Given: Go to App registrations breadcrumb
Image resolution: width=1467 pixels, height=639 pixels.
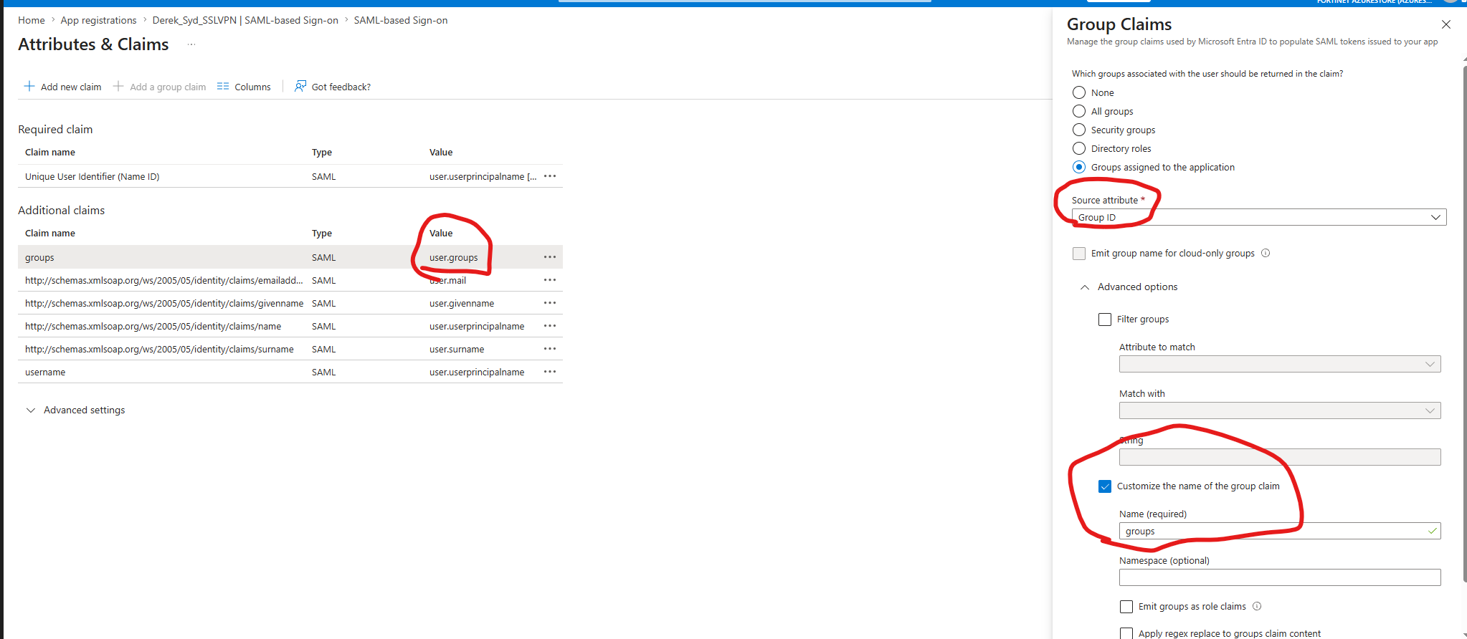Looking at the screenshot, I should [98, 20].
